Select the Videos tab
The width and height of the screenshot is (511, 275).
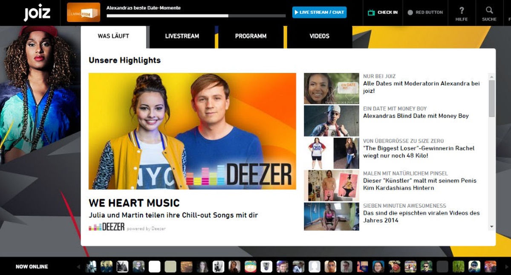[319, 36]
